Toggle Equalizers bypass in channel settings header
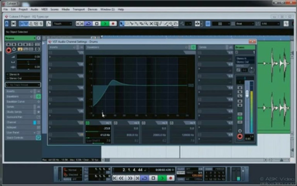The width and height of the screenshot is (297, 186). pyautogui.click(x=193, y=47)
